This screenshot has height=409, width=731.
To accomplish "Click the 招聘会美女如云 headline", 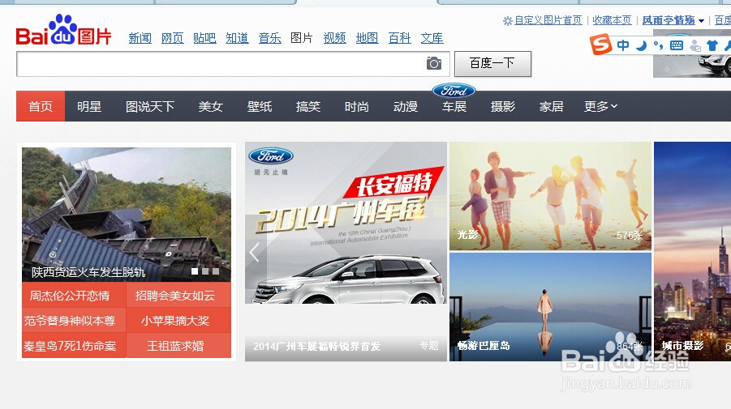I will click(174, 296).
